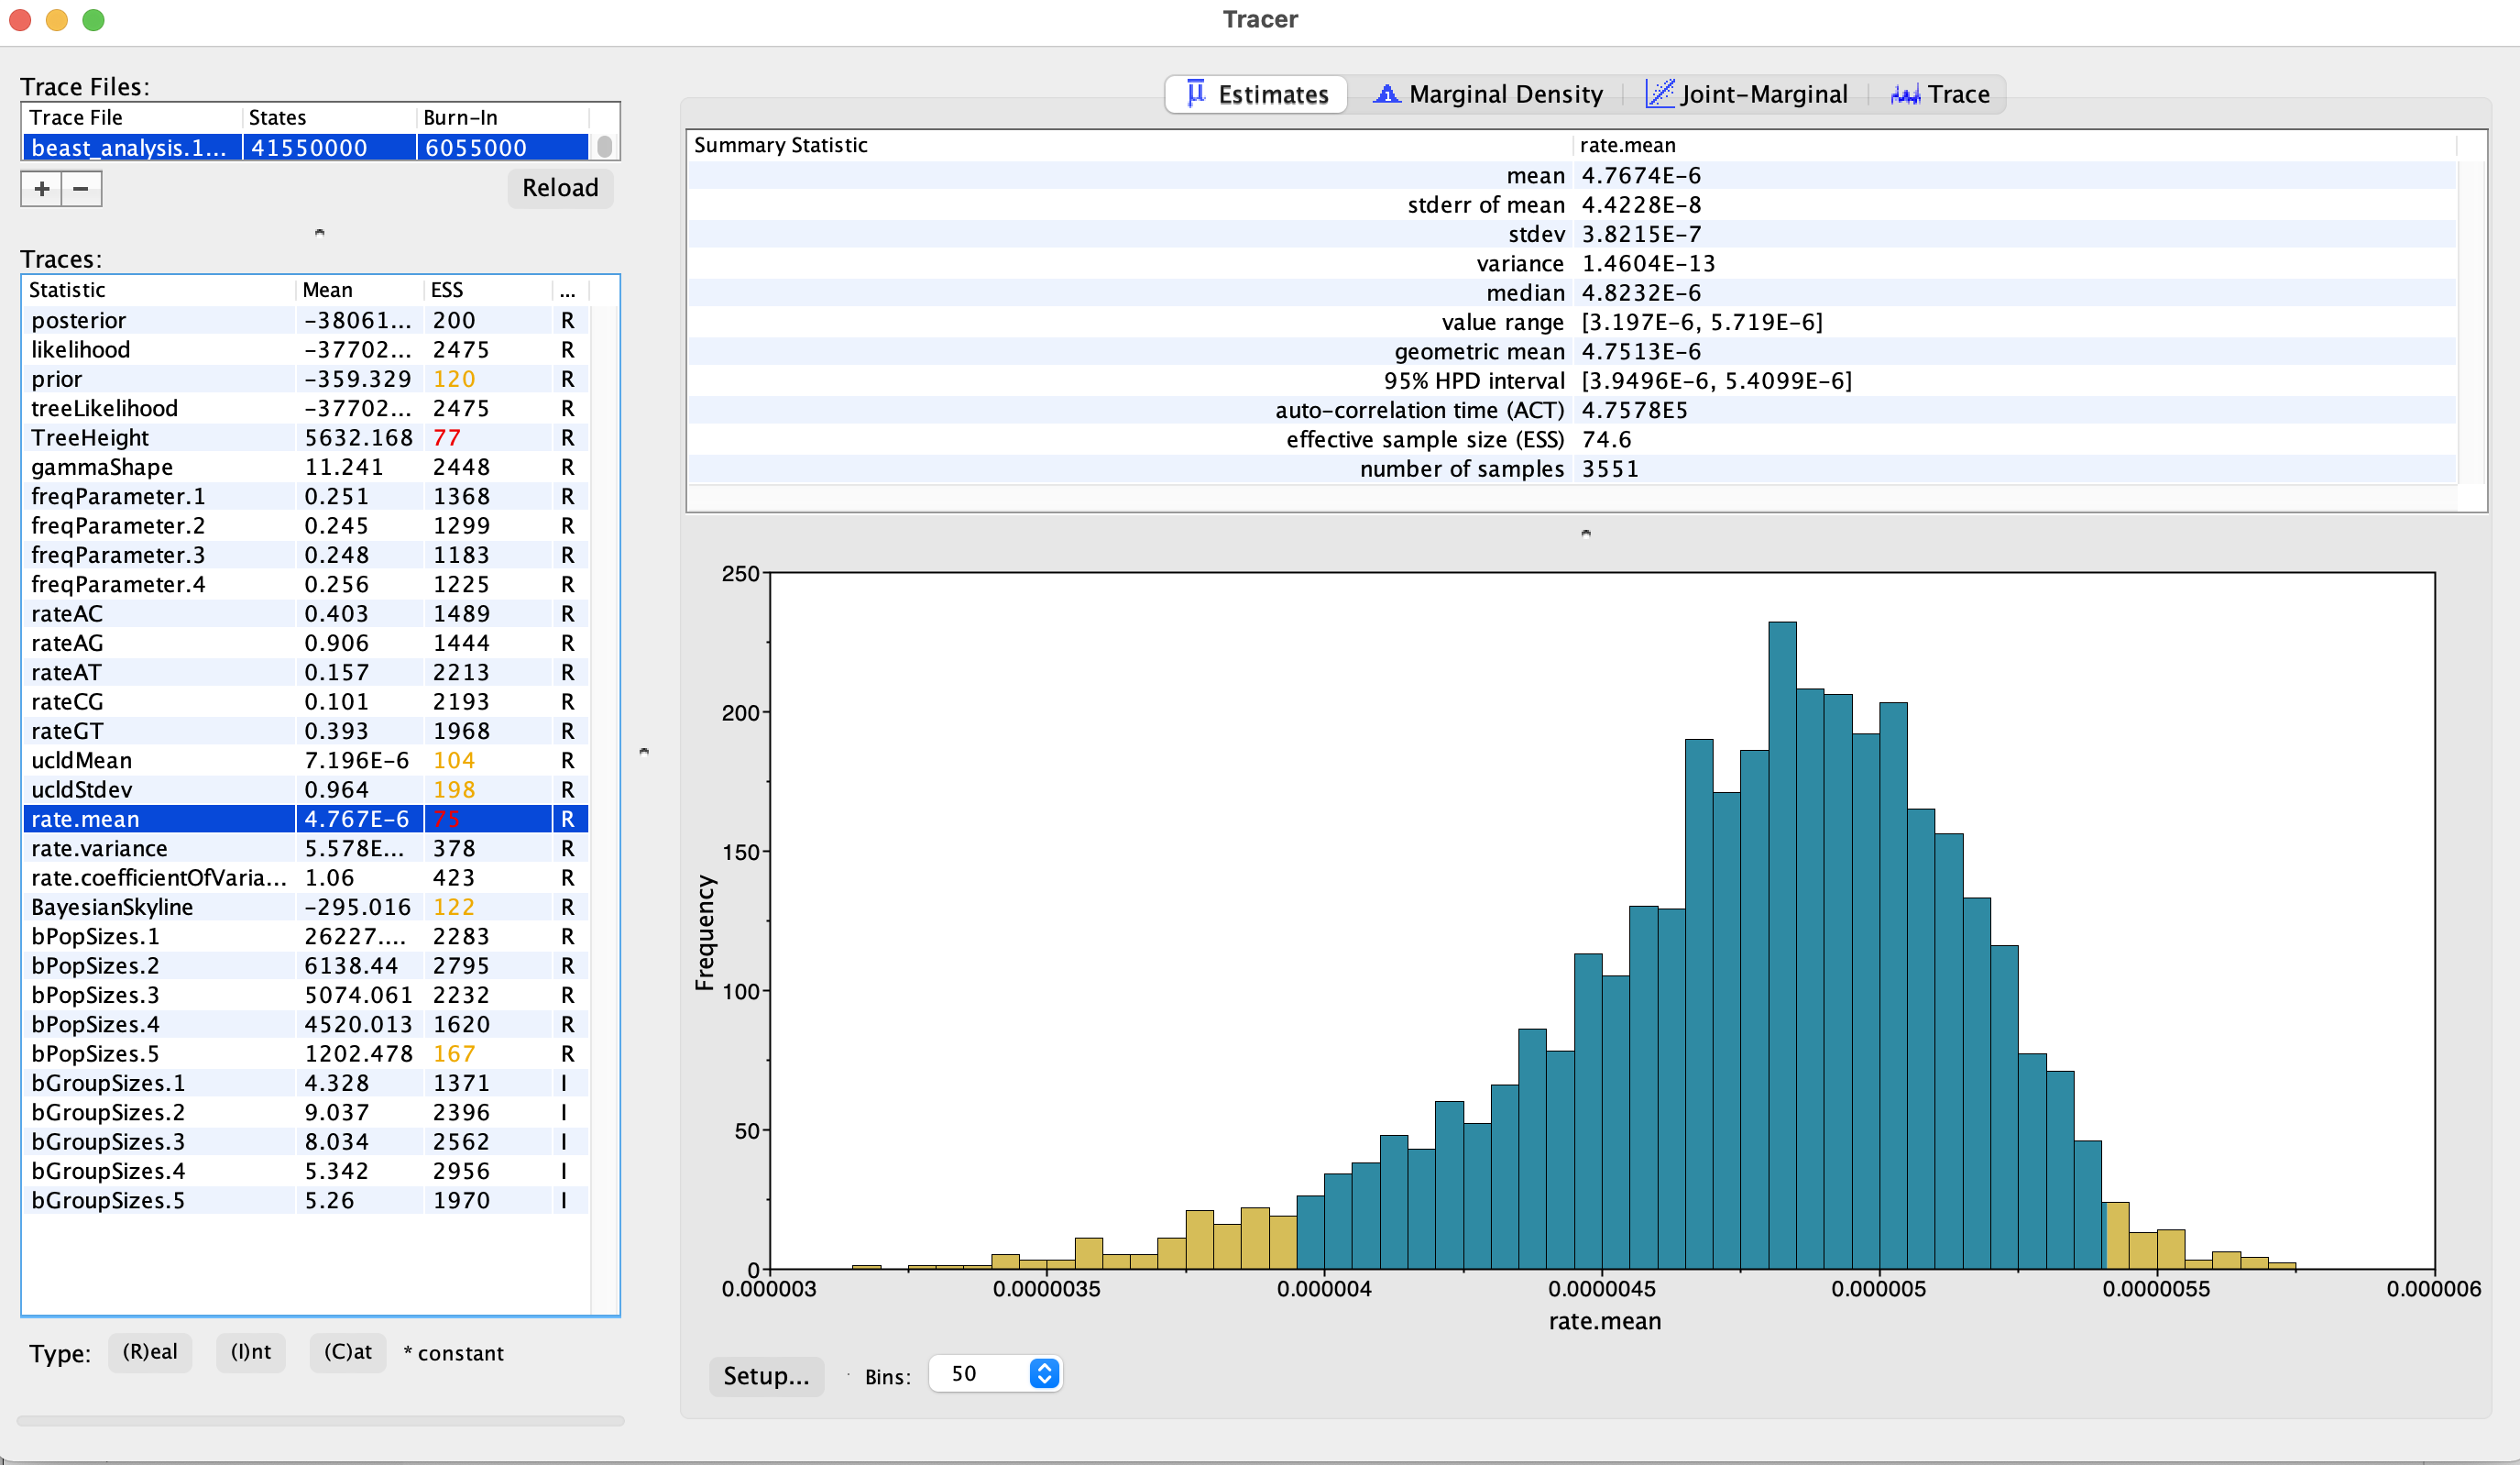Open the Bins dropdown selector
The width and height of the screenshot is (2520, 1465).
coord(1043,1373)
